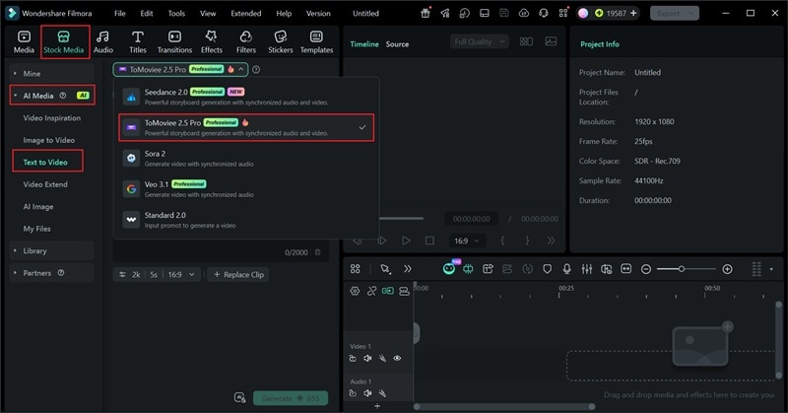Toggle Video 1 track visibility eye

397,358
